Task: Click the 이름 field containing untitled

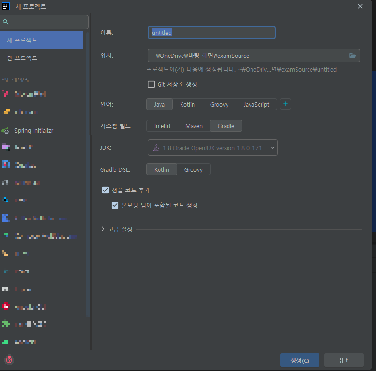Action: 212,33
